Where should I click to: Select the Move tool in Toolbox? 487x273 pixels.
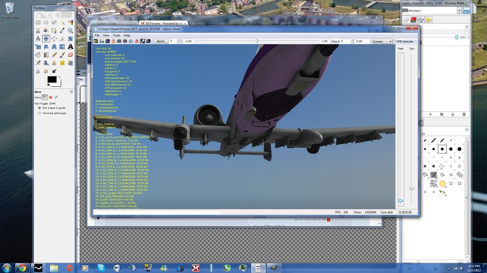pos(46,38)
